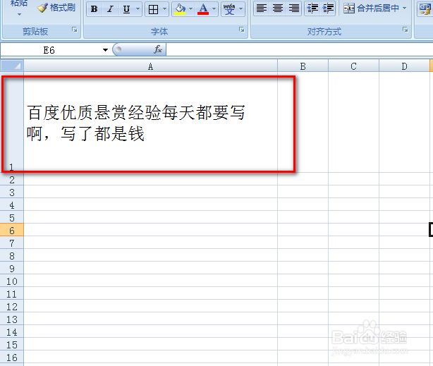
Task: Open the phonetic guide dropdown arrow
Action: coord(240,9)
